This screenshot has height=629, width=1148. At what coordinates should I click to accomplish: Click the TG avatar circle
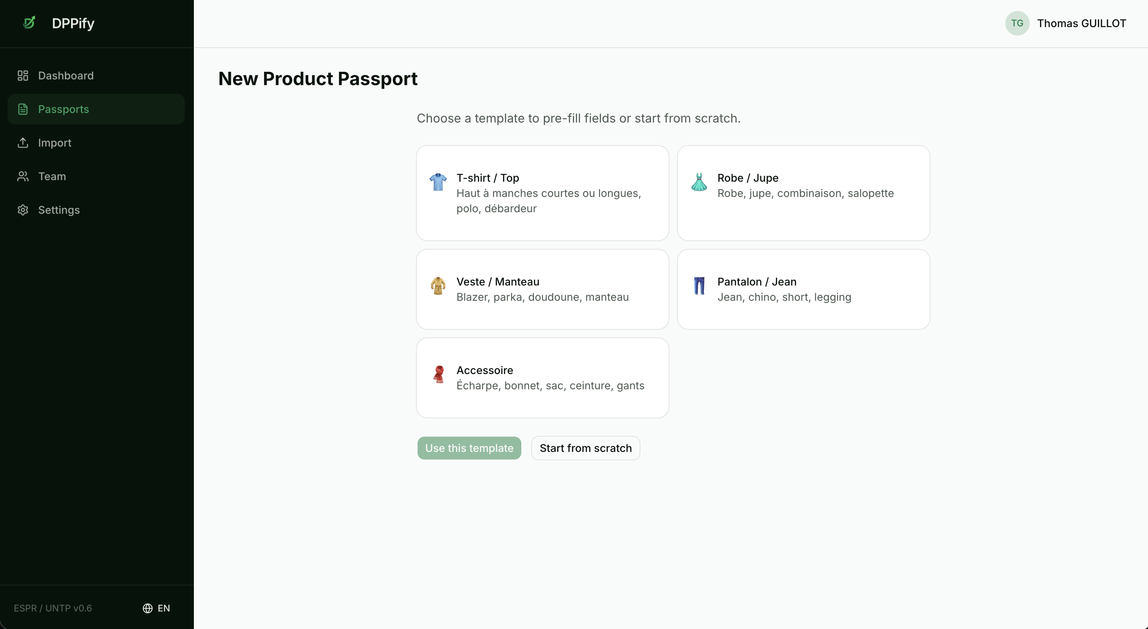coord(1017,23)
